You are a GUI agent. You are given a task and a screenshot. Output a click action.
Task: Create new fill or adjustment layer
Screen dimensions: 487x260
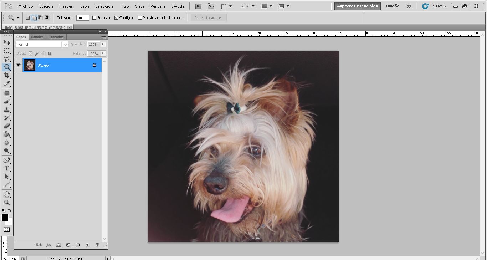[68, 245]
